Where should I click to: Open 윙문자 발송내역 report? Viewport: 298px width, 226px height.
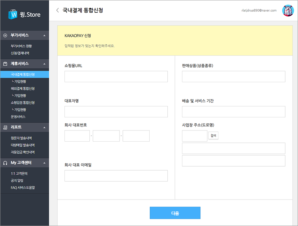coord(21,138)
